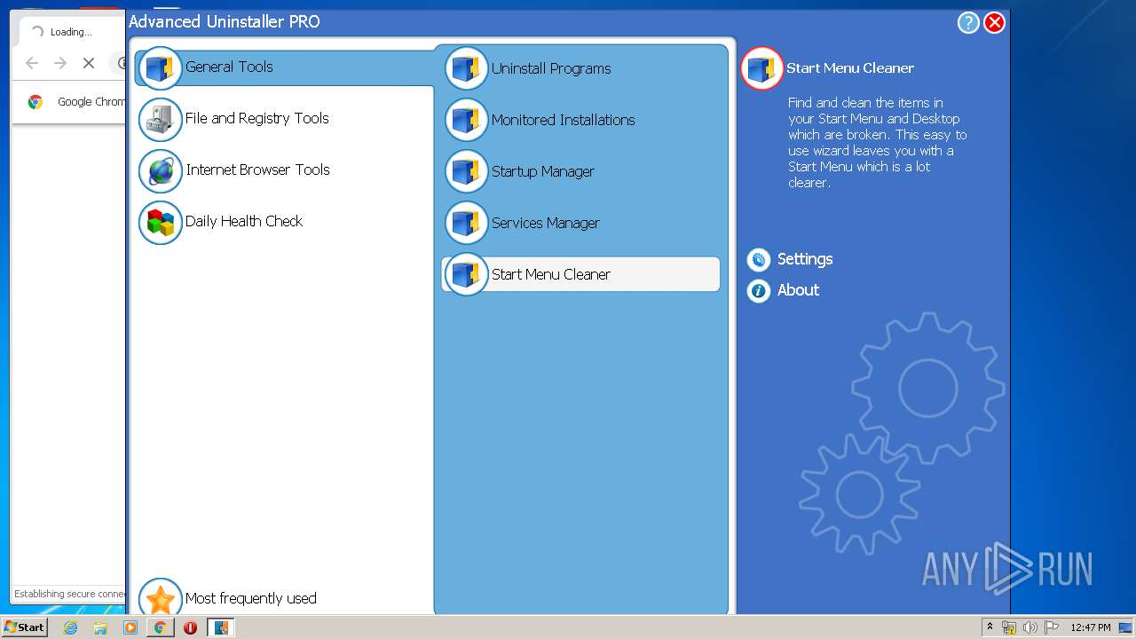Open the Daily Health Check cubes icon

coord(161,223)
